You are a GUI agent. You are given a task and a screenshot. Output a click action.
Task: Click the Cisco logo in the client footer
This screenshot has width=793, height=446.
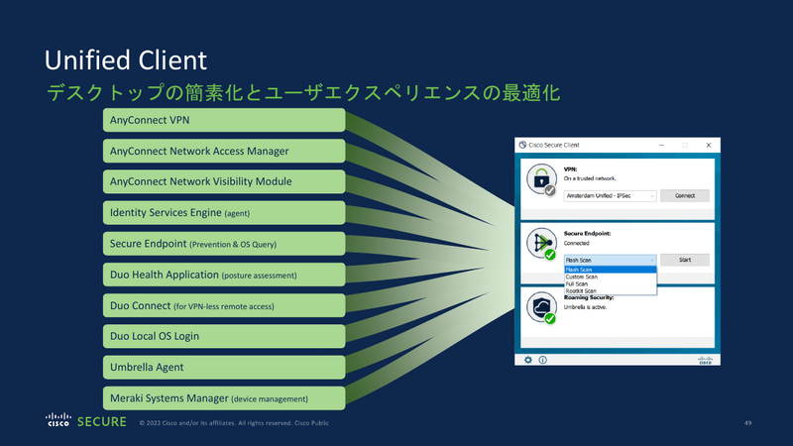click(705, 360)
